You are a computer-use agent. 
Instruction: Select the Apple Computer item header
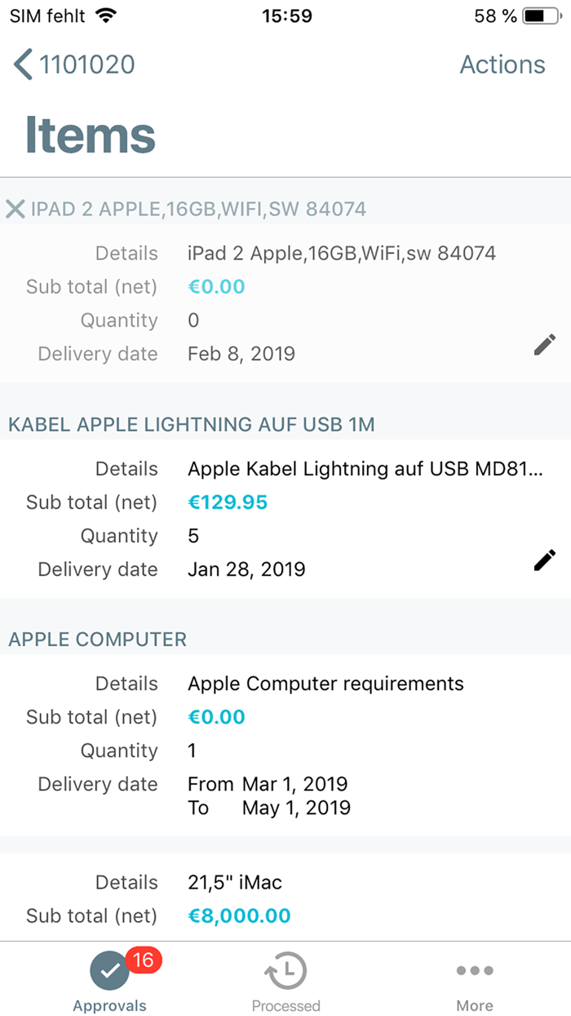pyautogui.click(x=98, y=639)
